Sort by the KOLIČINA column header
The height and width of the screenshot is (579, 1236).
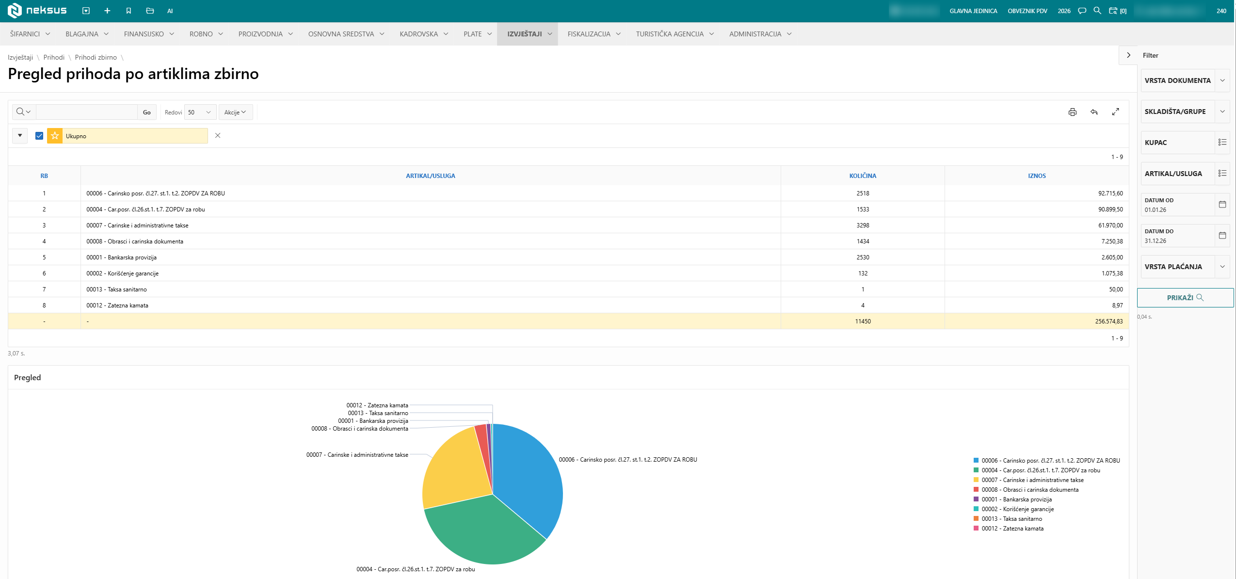pos(863,176)
